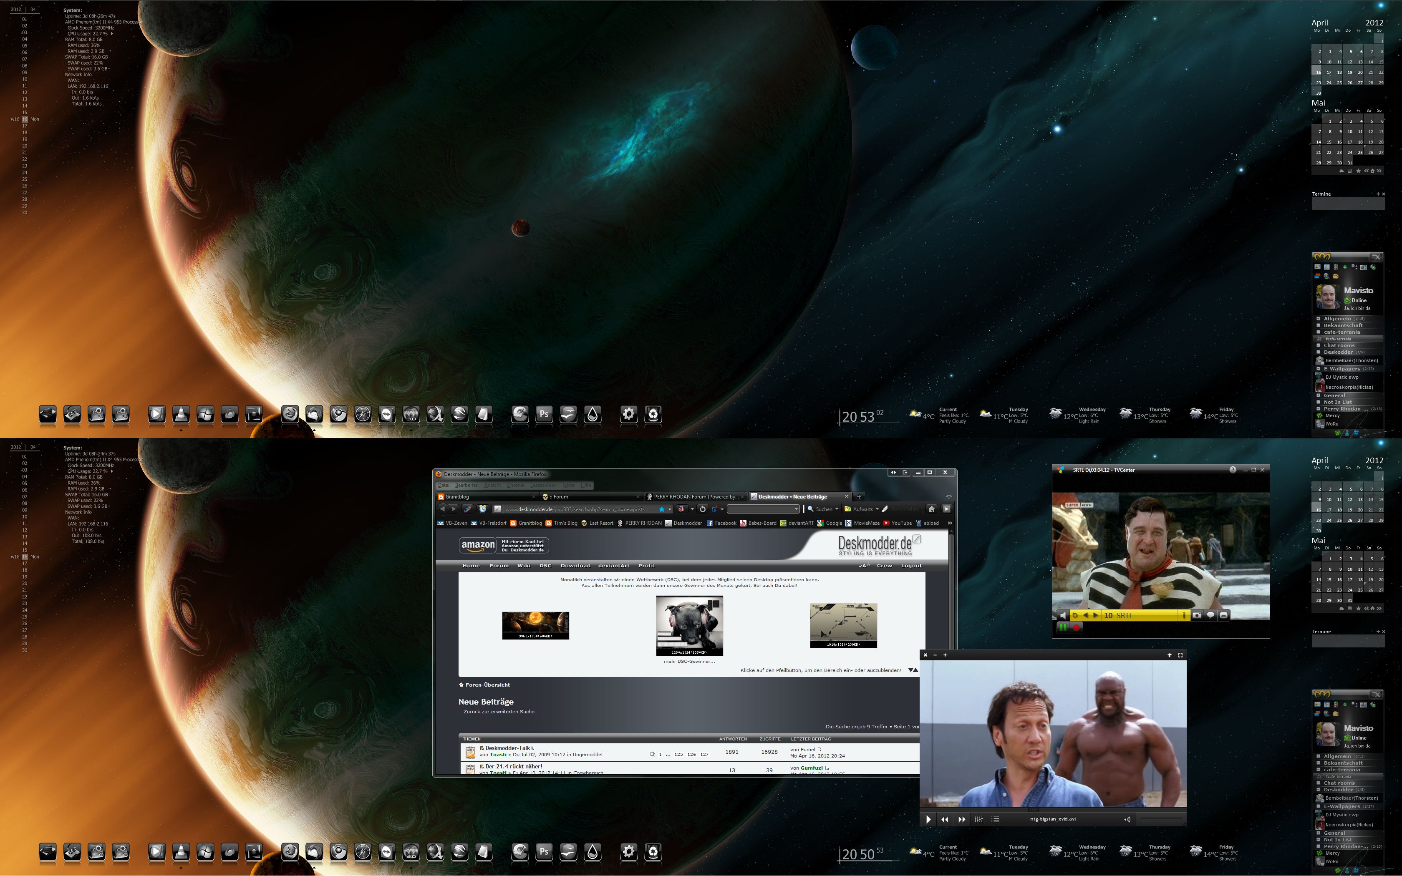Fast-forward the ntg-bigstan_xvid.avi video
Image resolution: width=1402 pixels, height=876 pixels.
coord(962,819)
